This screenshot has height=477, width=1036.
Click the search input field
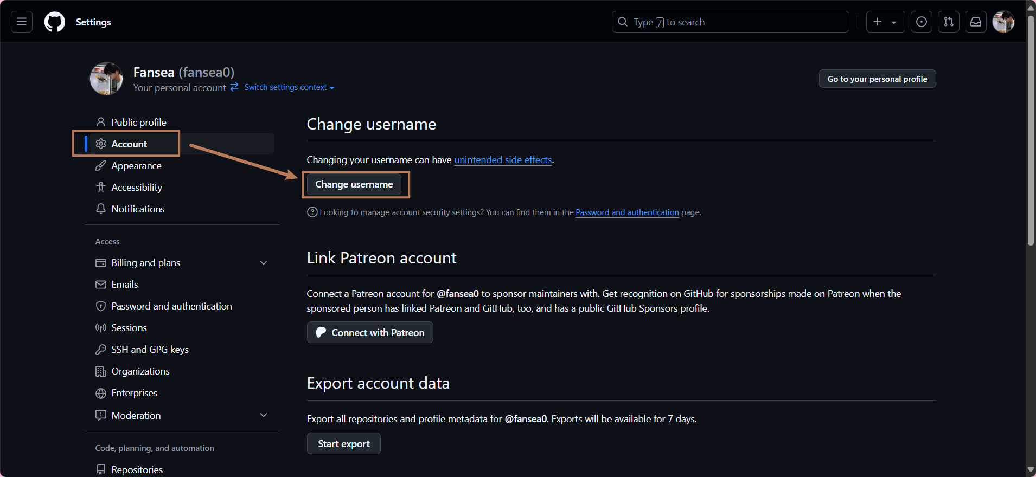coord(730,22)
